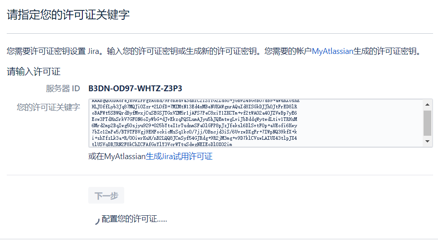Click the loading spinner beside 配置您的许可证
The width and height of the screenshot is (438, 240).
(x=97, y=221)
